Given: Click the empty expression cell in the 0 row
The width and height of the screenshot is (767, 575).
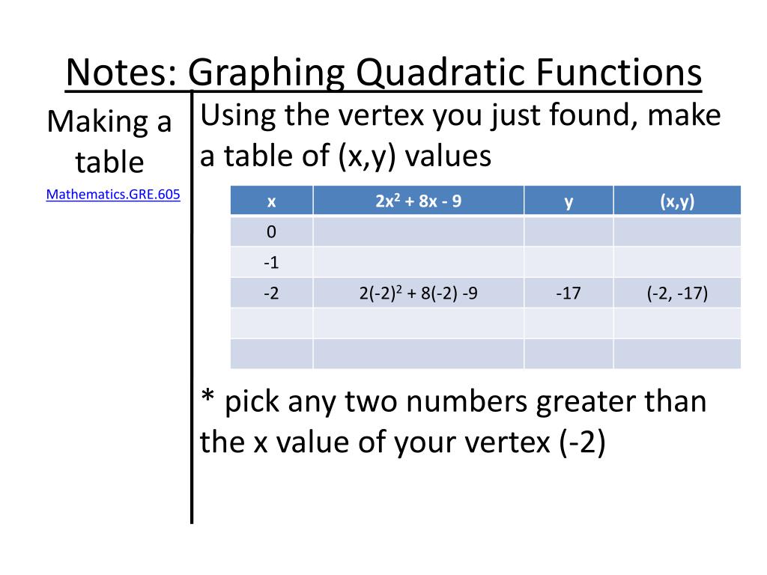Looking at the screenshot, I should (x=418, y=232).
